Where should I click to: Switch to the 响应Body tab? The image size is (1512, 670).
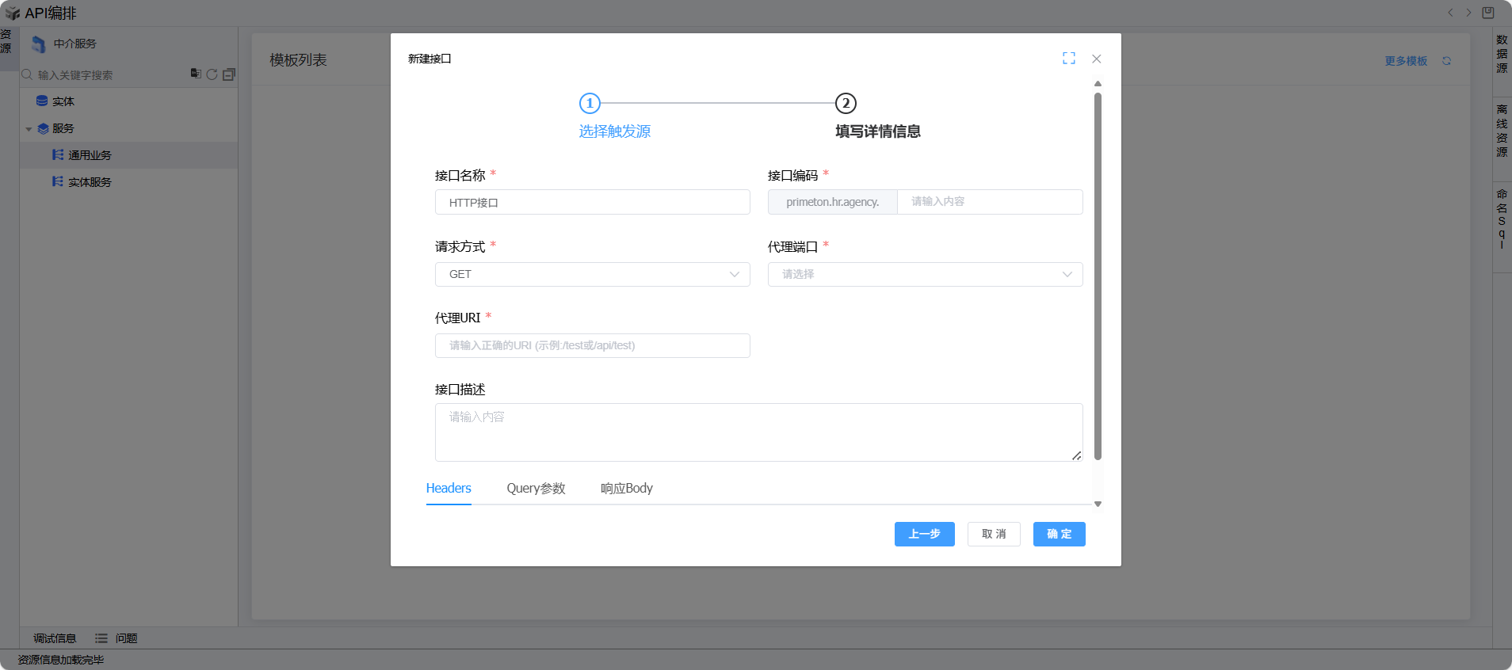(626, 489)
